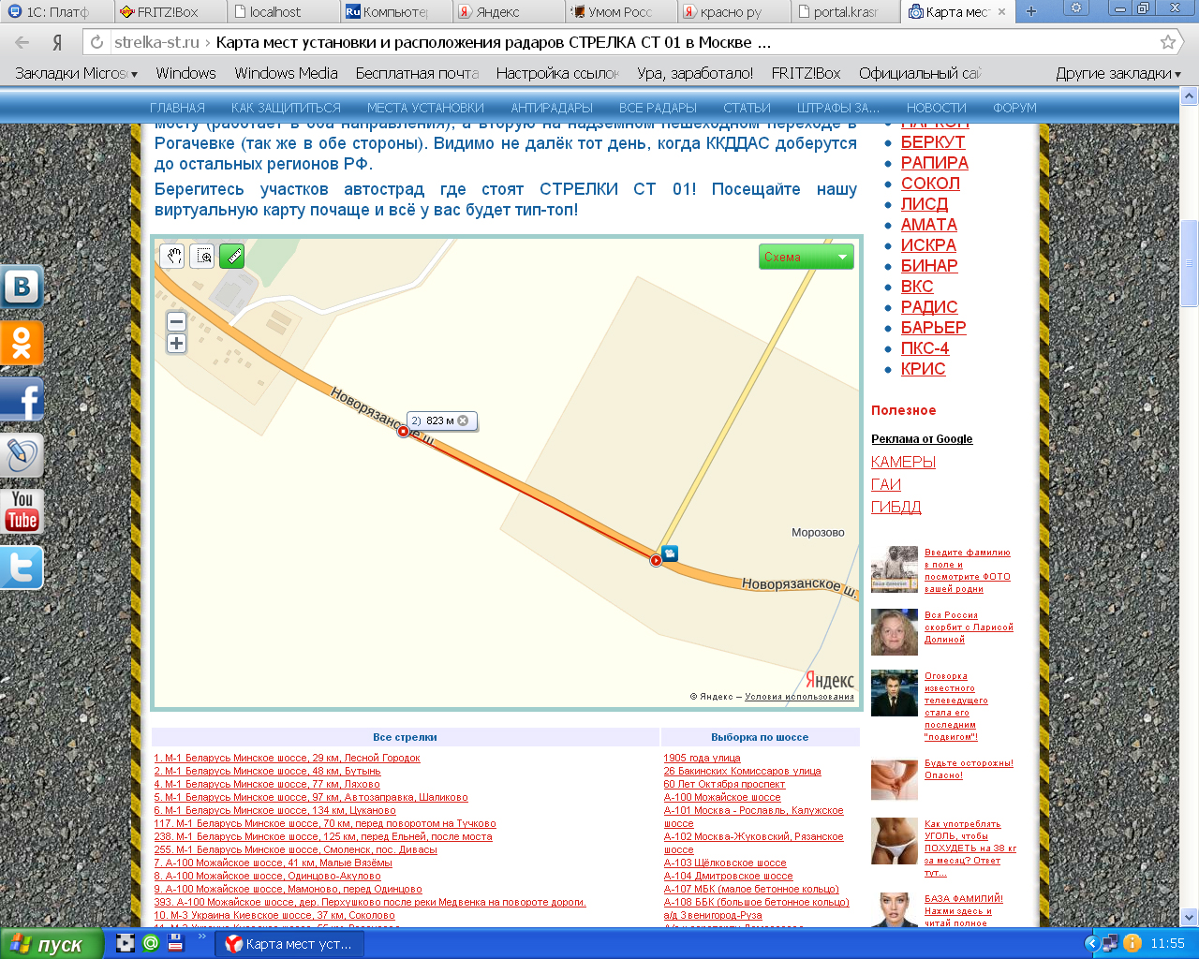Bookmark the page with star icon

click(x=1168, y=42)
